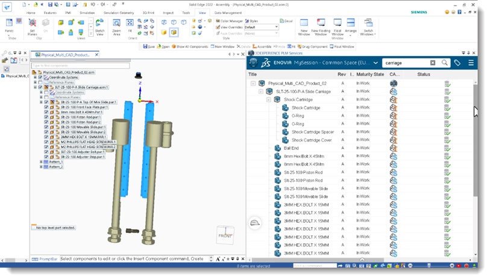Uncheck Slt-25-100 Front Face Plate.par:1 checkbox
Image resolution: width=490 pixels, height=280 pixels.
46,107
